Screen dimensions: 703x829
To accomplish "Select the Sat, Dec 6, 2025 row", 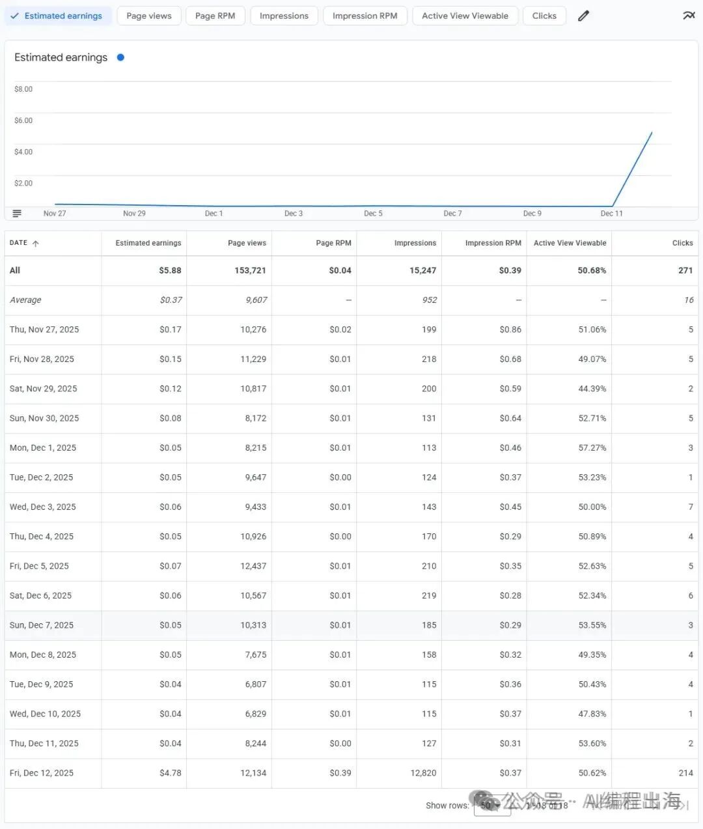I will pyautogui.click(x=351, y=595).
